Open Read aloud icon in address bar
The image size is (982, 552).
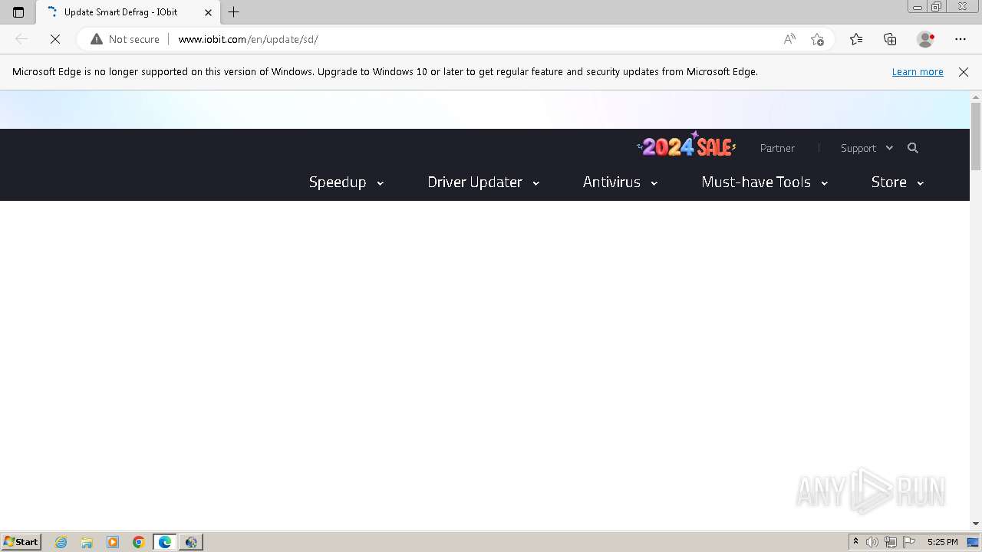[x=789, y=39]
